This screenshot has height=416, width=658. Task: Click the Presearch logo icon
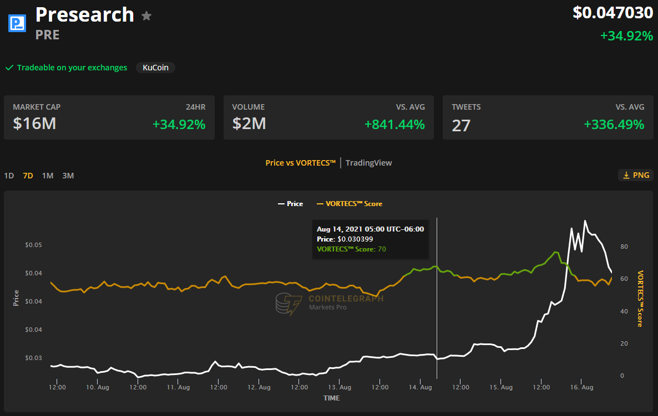point(17,23)
